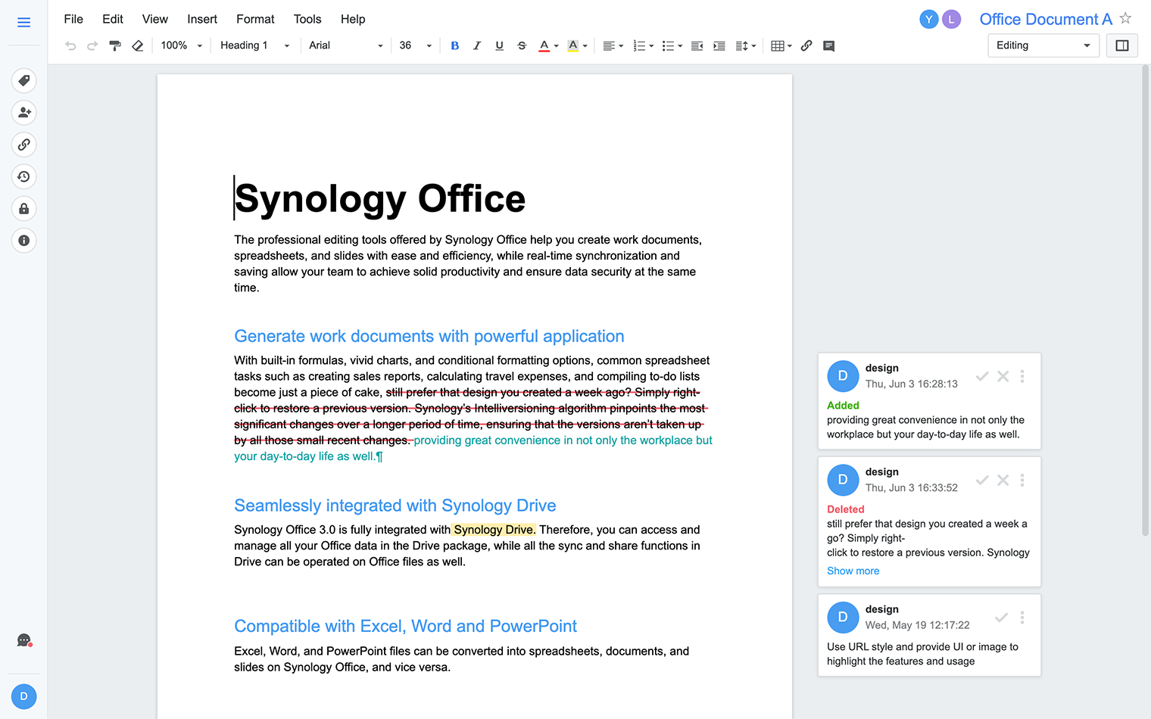Click the Office Document A title
The height and width of the screenshot is (719, 1151).
coord(1046,20)
